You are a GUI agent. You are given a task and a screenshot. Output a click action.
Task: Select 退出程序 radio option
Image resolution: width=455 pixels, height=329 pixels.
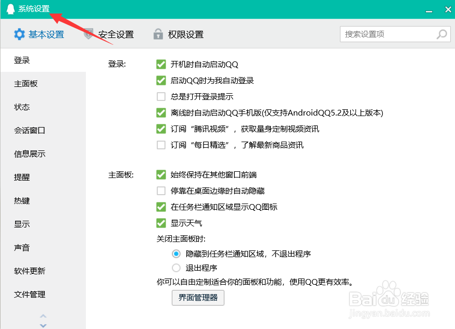pos(176,268)
